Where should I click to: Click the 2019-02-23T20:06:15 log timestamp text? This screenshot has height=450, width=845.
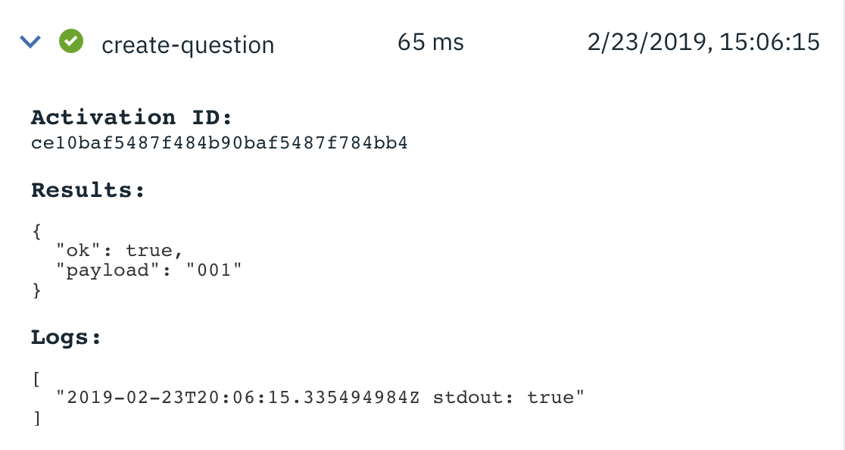[179, 397]
